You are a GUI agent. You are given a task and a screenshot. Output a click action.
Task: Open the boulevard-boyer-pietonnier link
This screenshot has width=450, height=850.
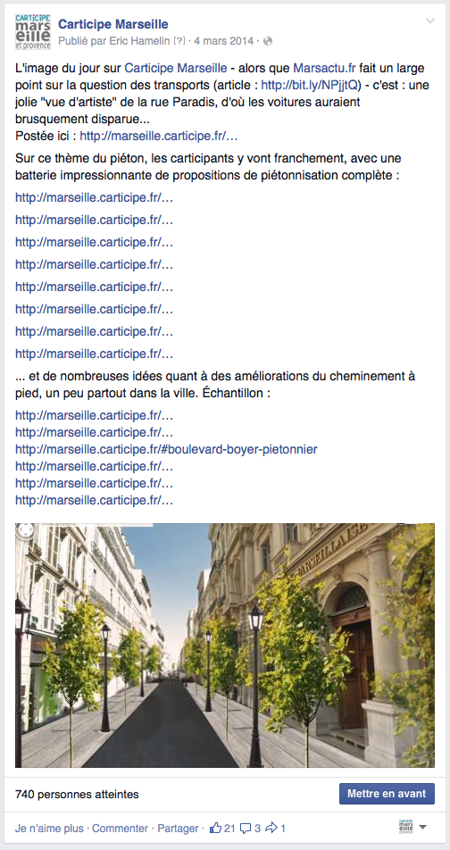pyautogui.click(x=166, y=449)
